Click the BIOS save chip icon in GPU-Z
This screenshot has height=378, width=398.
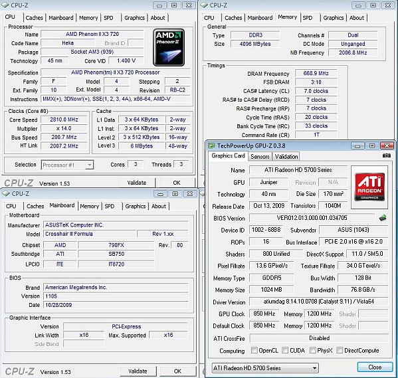pos(383,217)
